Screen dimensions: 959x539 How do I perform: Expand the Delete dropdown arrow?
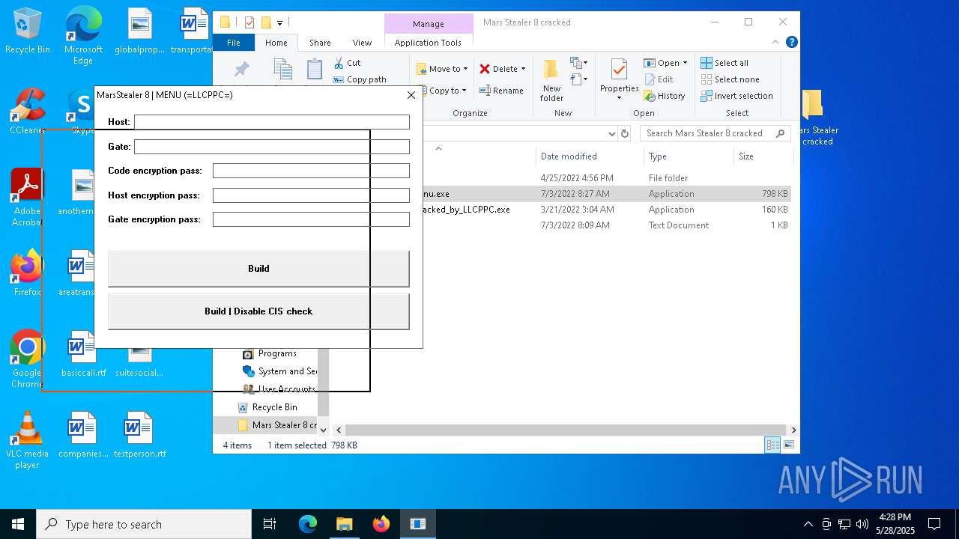tap(523, 69)
